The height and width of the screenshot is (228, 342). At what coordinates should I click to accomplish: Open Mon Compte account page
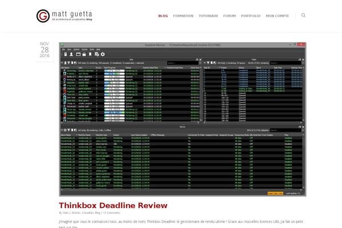(x=278, y=16)
